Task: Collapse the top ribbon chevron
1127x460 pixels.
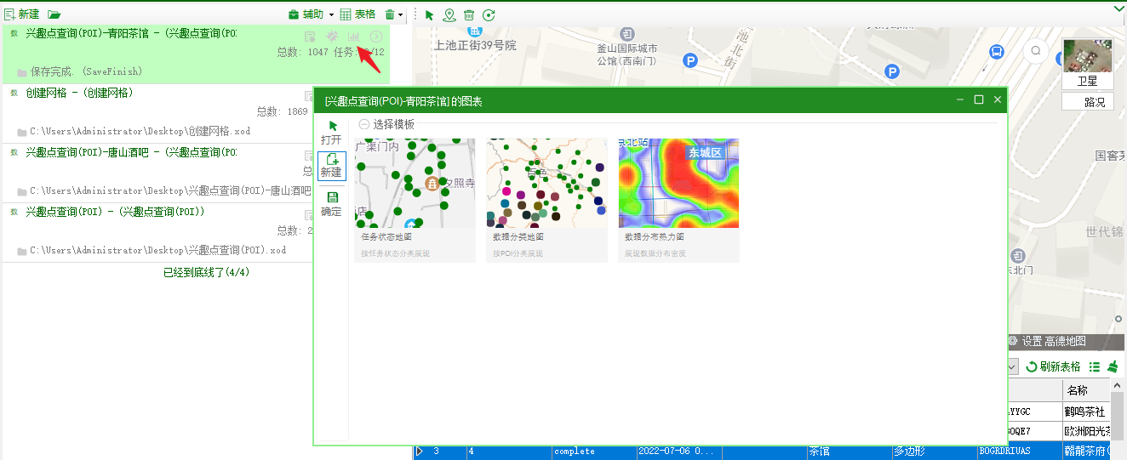Action: point(1118,9)
